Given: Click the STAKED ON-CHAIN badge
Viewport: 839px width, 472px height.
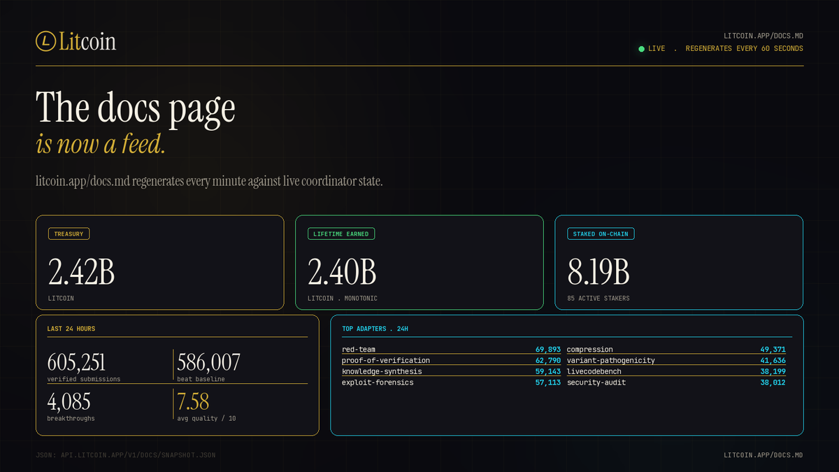Looking at the screenshot, I should click(x=601, y=234).
